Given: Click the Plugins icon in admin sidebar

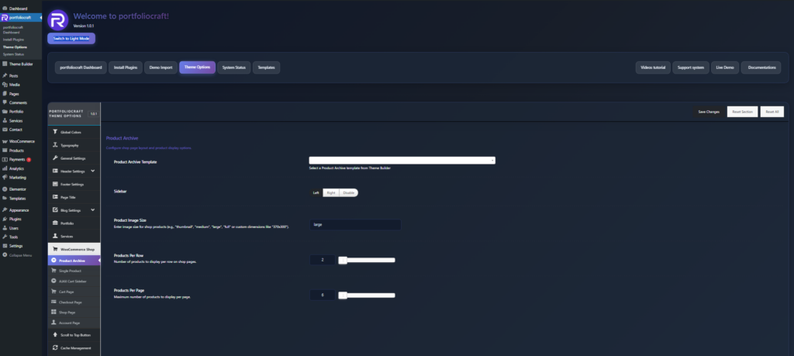Looking at the screenshot, I should point(4,219).
